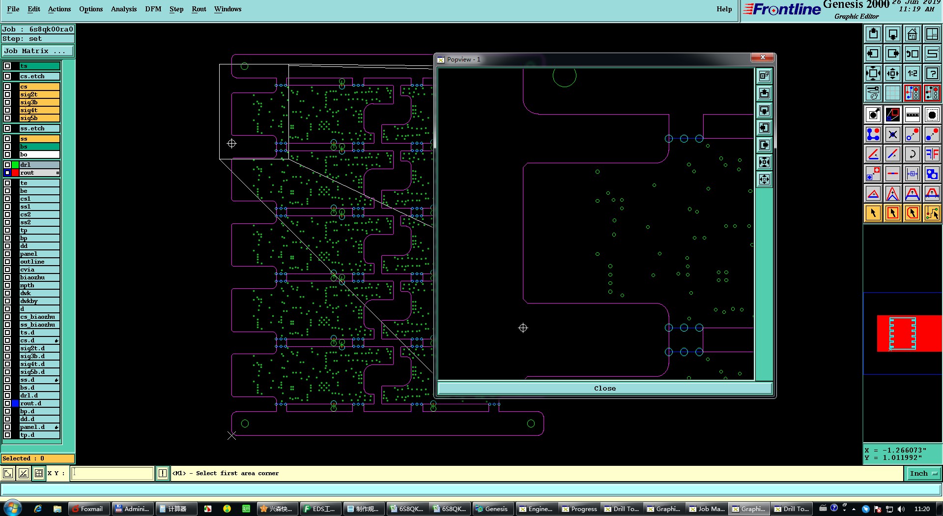This screenshot has width=943, height=516.
Task: Click the 1:2 scale icon
Action: [913, 73]
